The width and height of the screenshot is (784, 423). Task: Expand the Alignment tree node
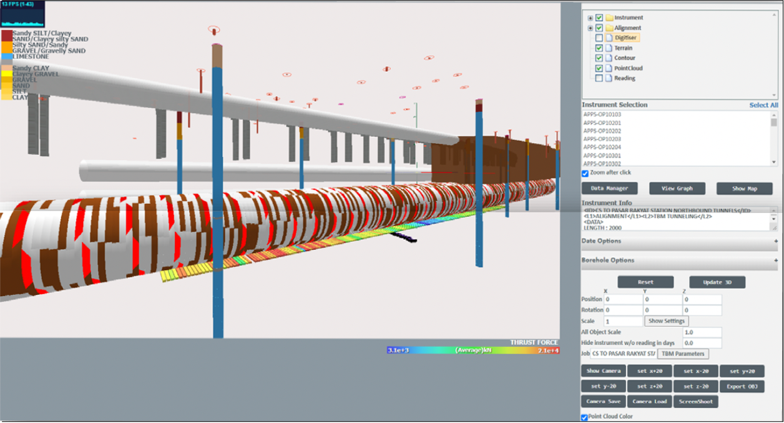[590, 28]
